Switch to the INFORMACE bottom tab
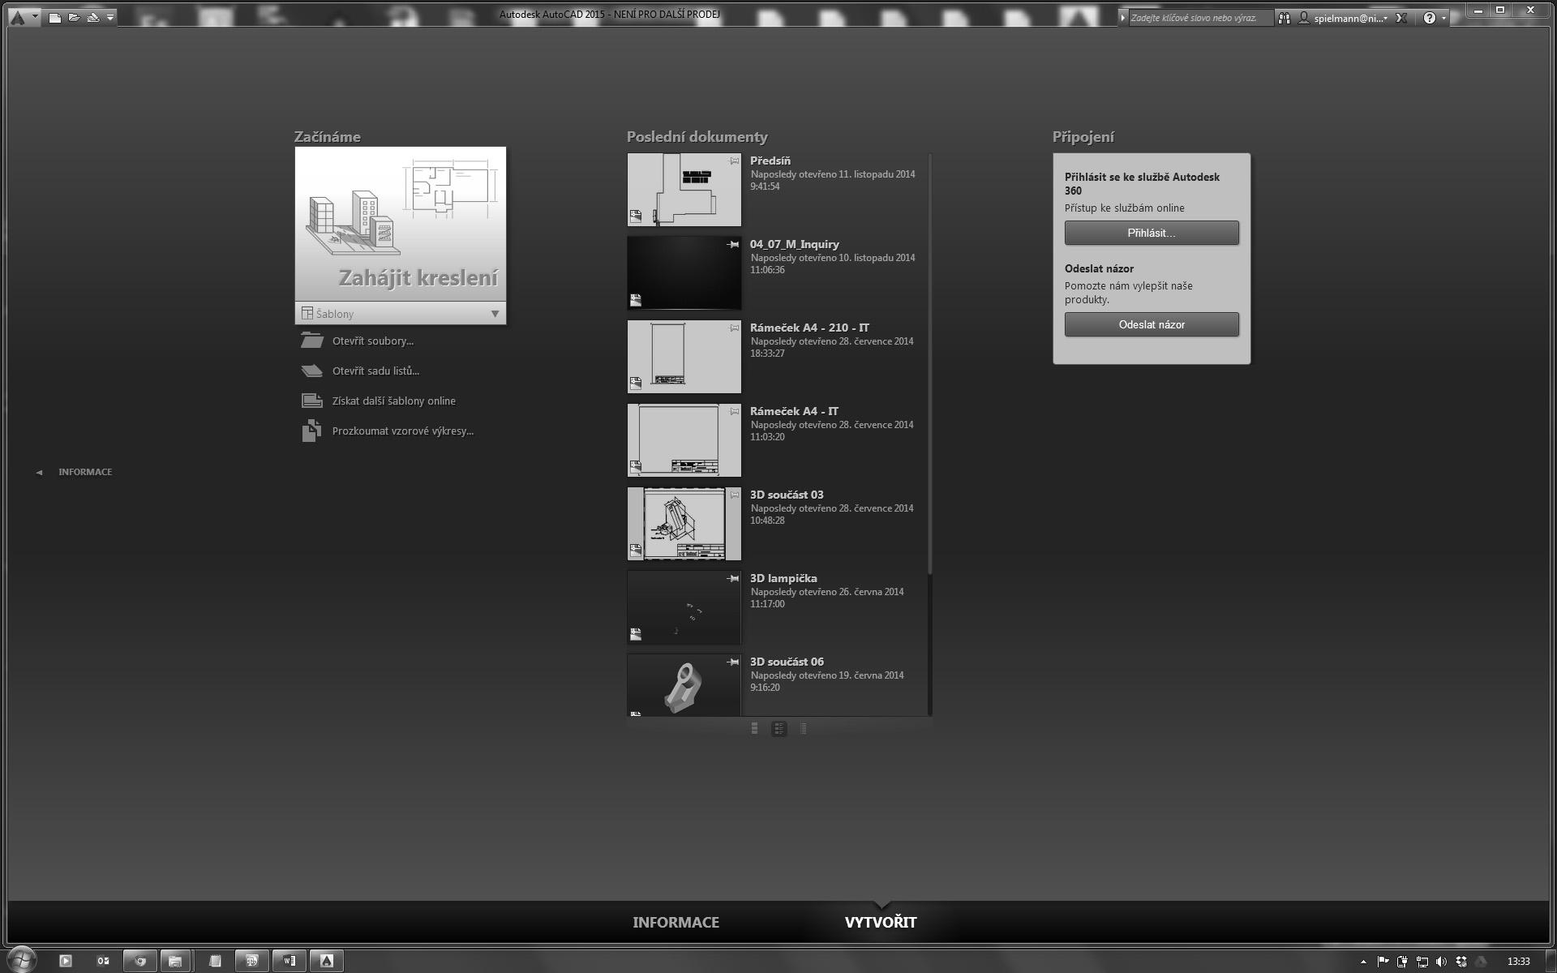 tap(676, 922)
